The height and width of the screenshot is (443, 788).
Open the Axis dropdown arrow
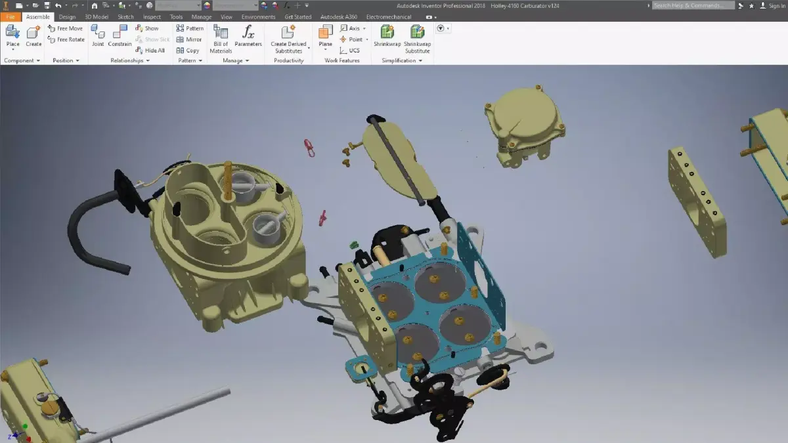(x=364, y=29)
